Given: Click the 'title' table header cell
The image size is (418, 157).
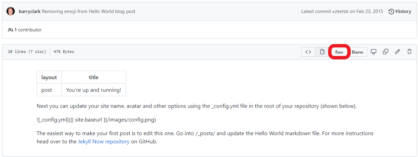Looking at the screenshot, I should tap(94, 77).
